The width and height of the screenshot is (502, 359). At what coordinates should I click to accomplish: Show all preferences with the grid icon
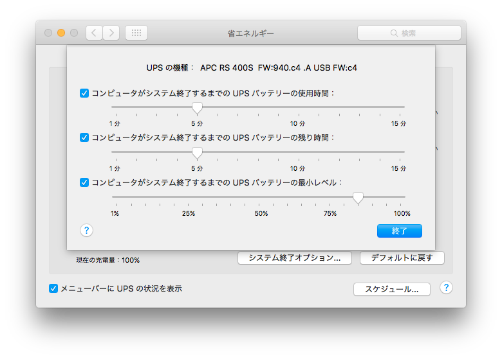pyautogui.click(x=136, y=33)
